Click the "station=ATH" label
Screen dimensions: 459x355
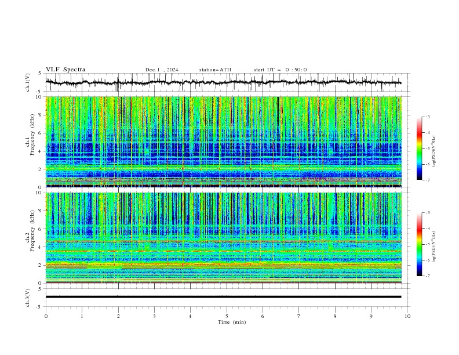click(x=215, y=70)
